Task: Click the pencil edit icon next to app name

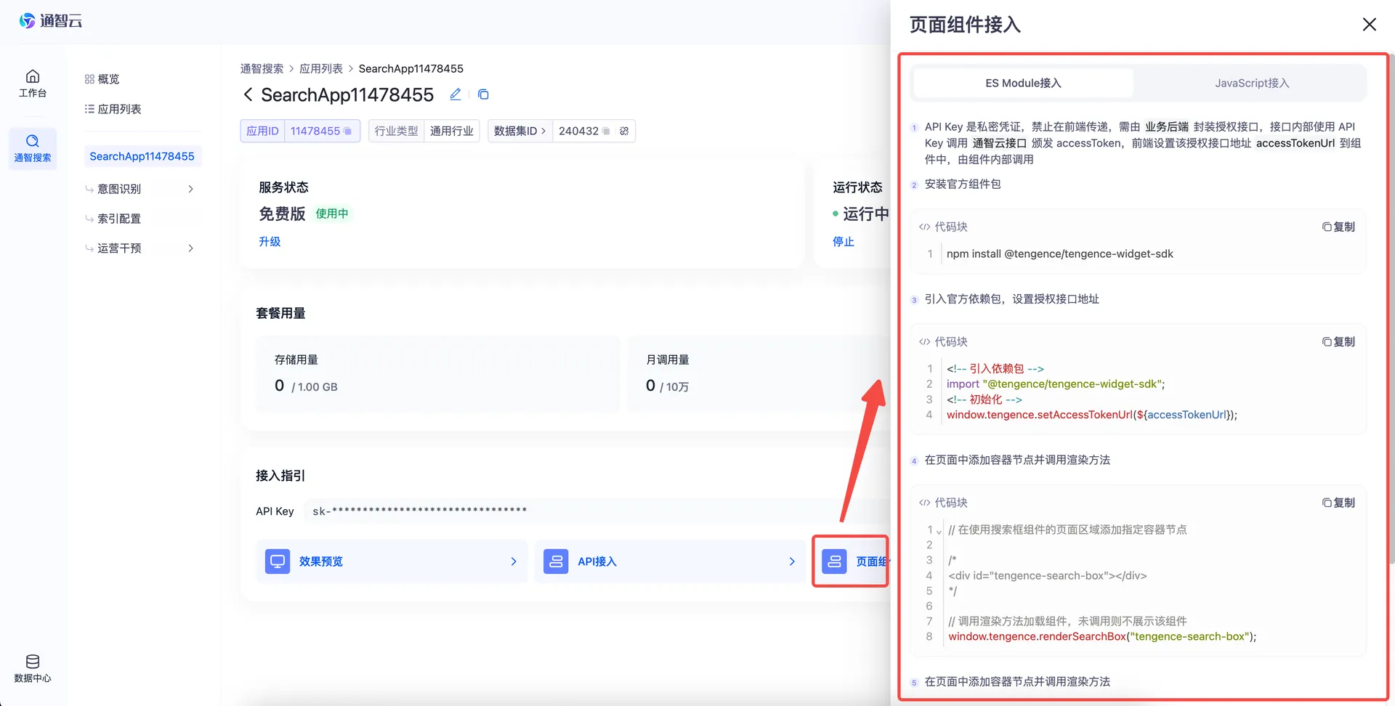Action: tap(456, 94)
